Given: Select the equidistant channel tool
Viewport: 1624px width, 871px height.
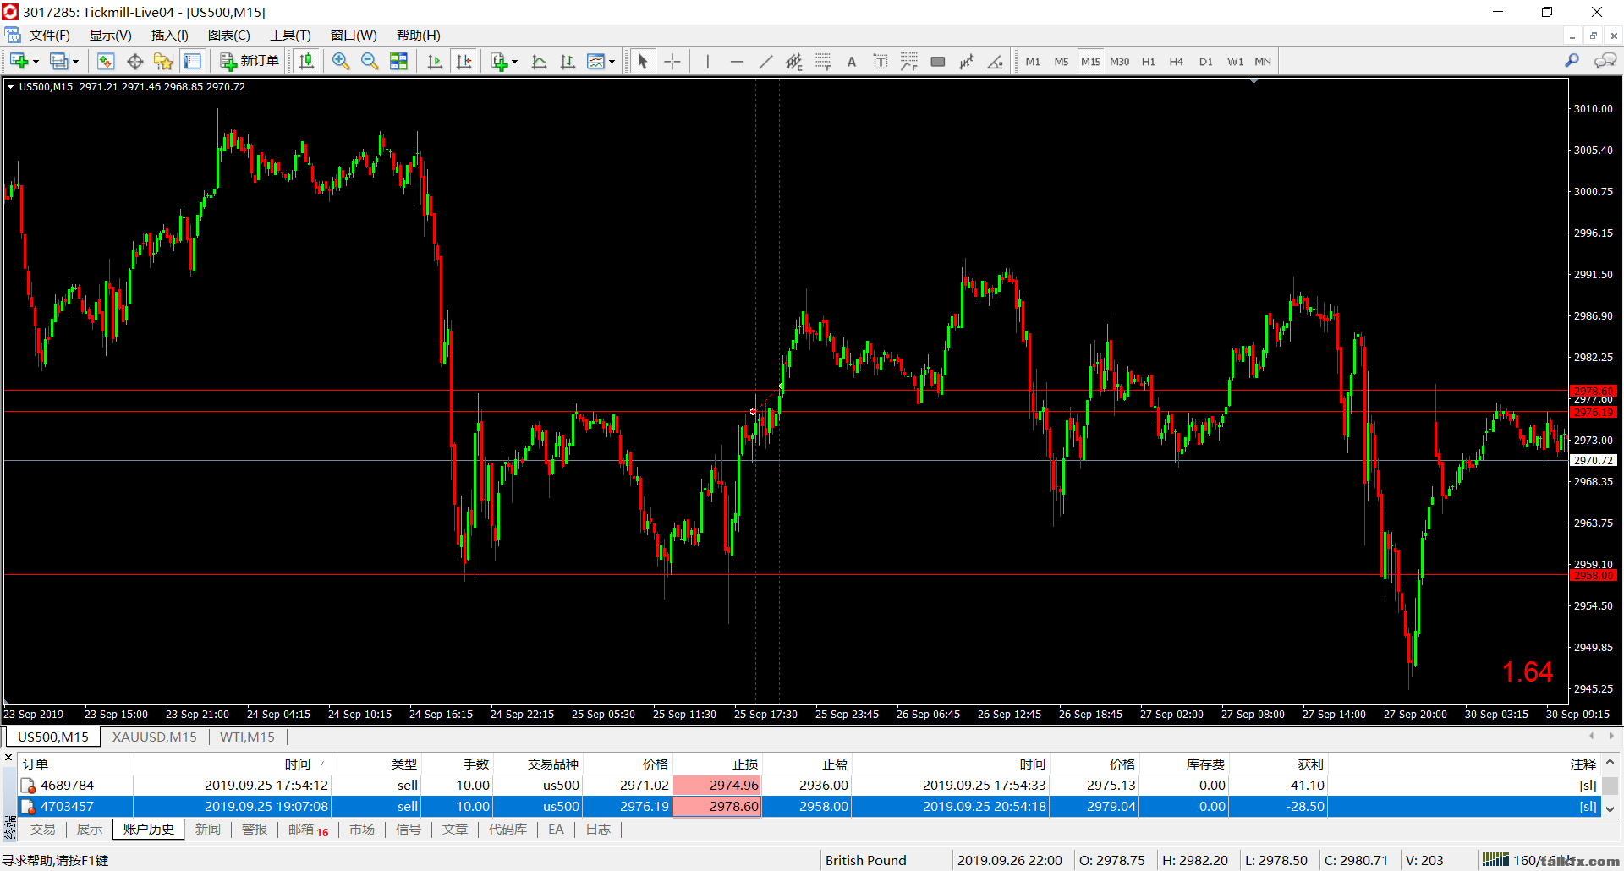Looking at the screenshot, I should 793,61.
